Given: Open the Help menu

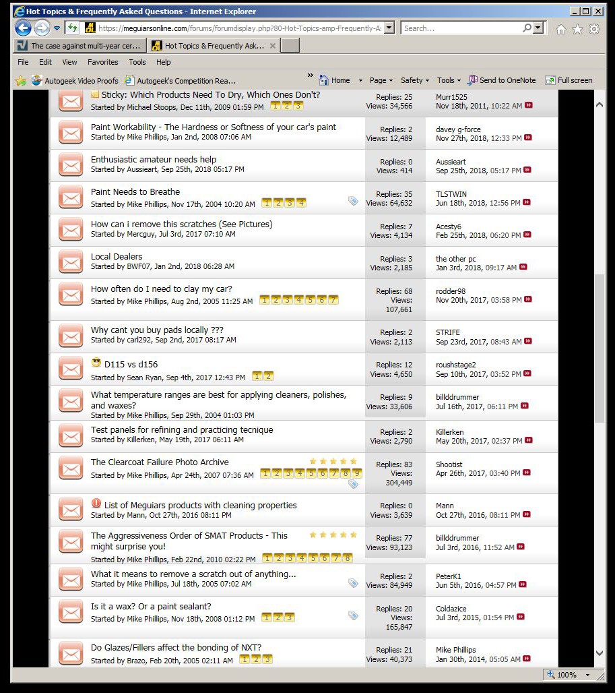Looking at the screenshot, I should tap(164, 62).
